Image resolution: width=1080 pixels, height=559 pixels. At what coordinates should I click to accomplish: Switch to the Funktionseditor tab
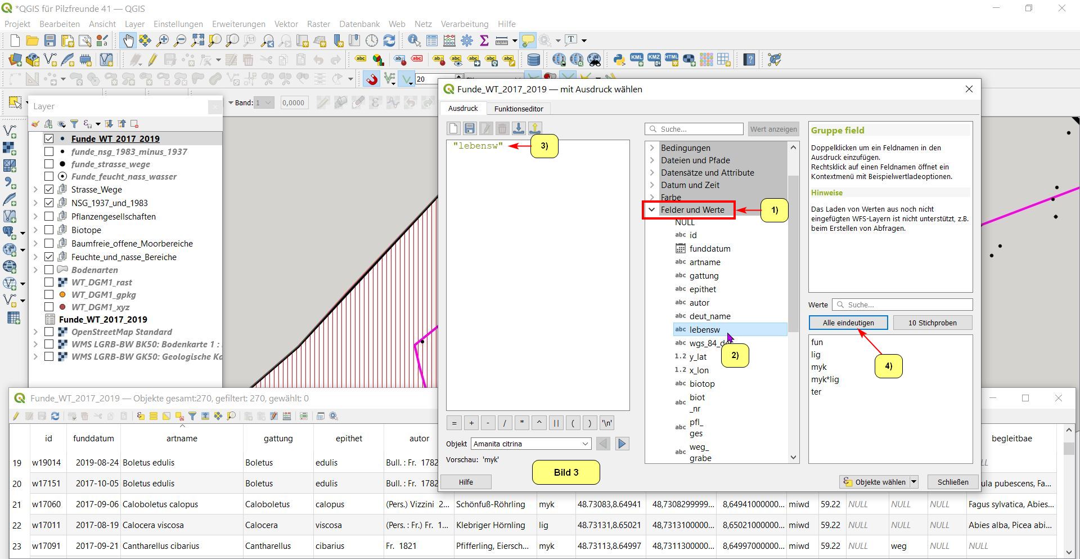518,109
